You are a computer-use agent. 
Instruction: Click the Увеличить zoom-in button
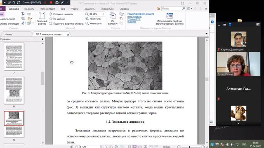coord(93,19)
